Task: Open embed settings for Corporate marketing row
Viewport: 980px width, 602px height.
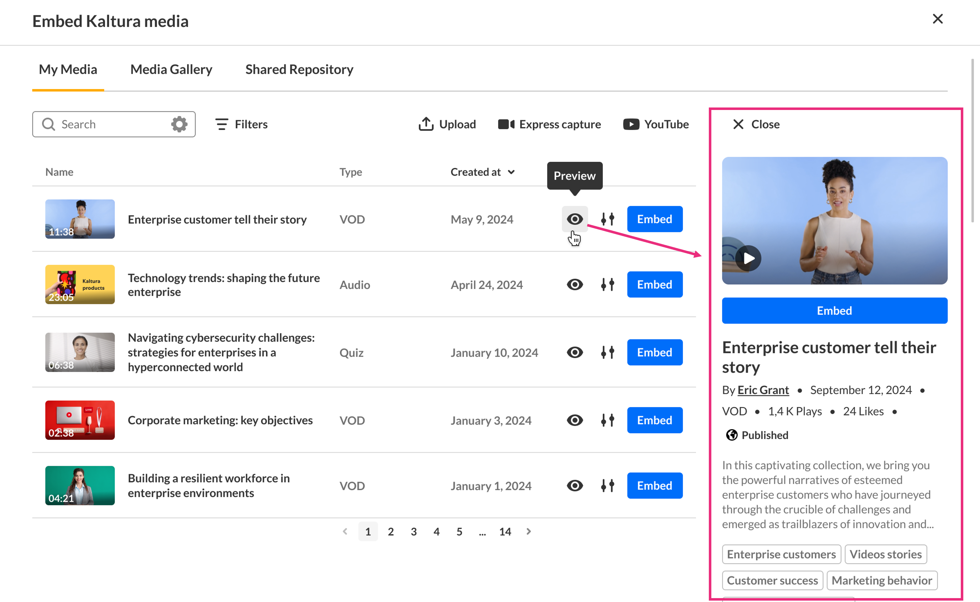Action: (607, 420)
